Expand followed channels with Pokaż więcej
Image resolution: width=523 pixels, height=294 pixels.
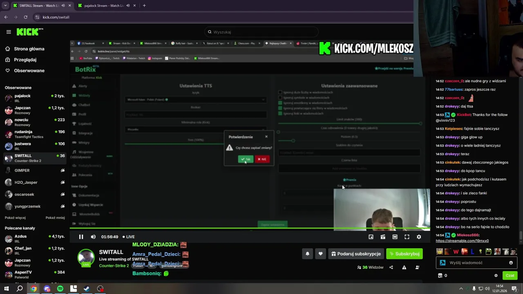[x=15, y=218]
